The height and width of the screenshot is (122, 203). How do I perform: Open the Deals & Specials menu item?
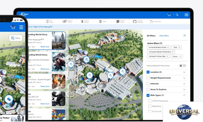tap(85, 21)
